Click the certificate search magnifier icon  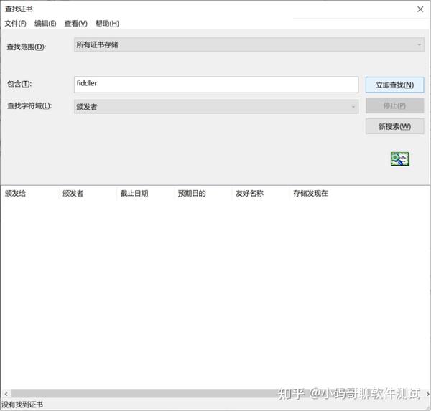coord(400,159)
